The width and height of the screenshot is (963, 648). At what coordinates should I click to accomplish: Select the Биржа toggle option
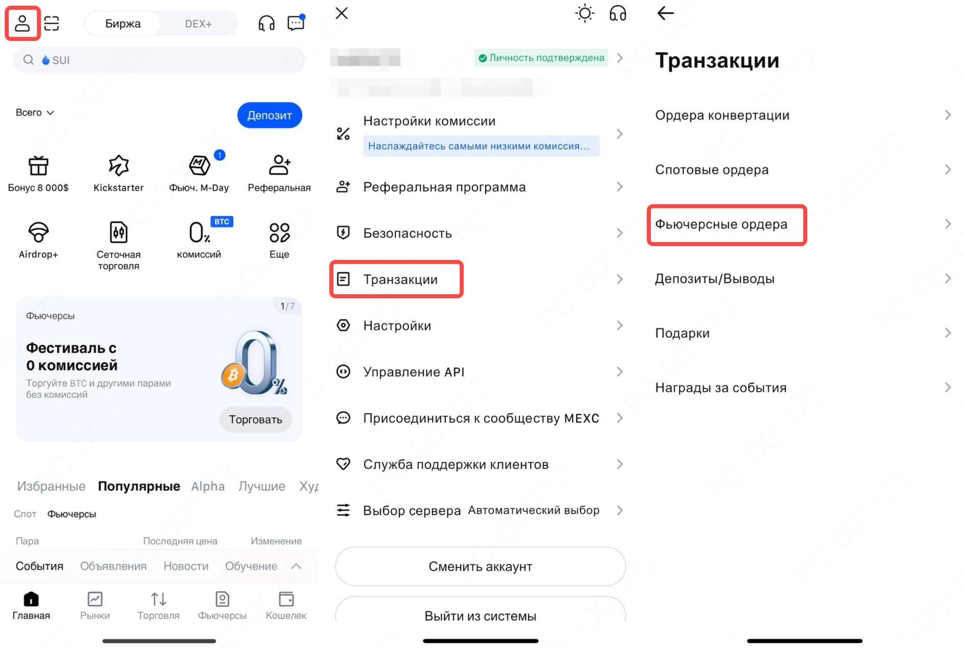tap(123, 24)
